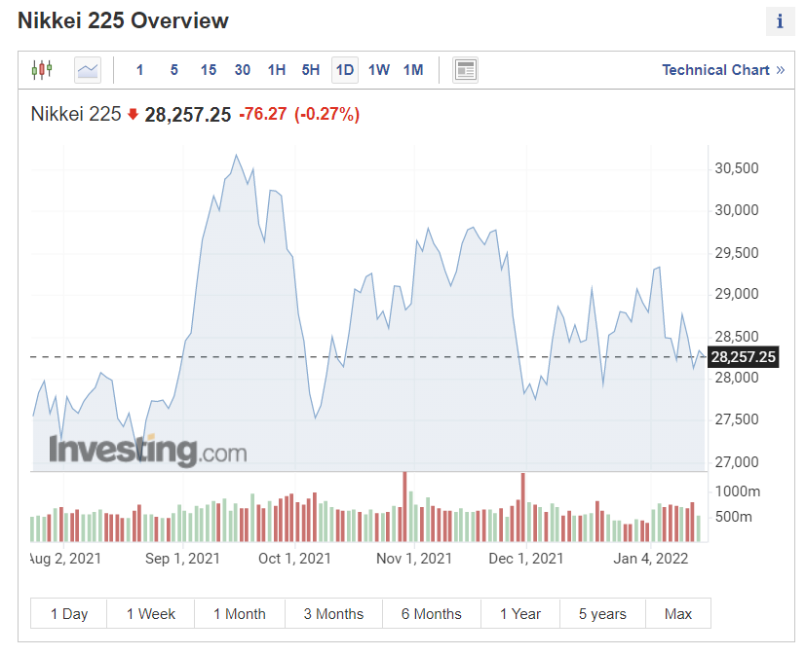Choose the 30 minute interval
Viewport: 806px width, 655px height.
click(x=243, y=70)
